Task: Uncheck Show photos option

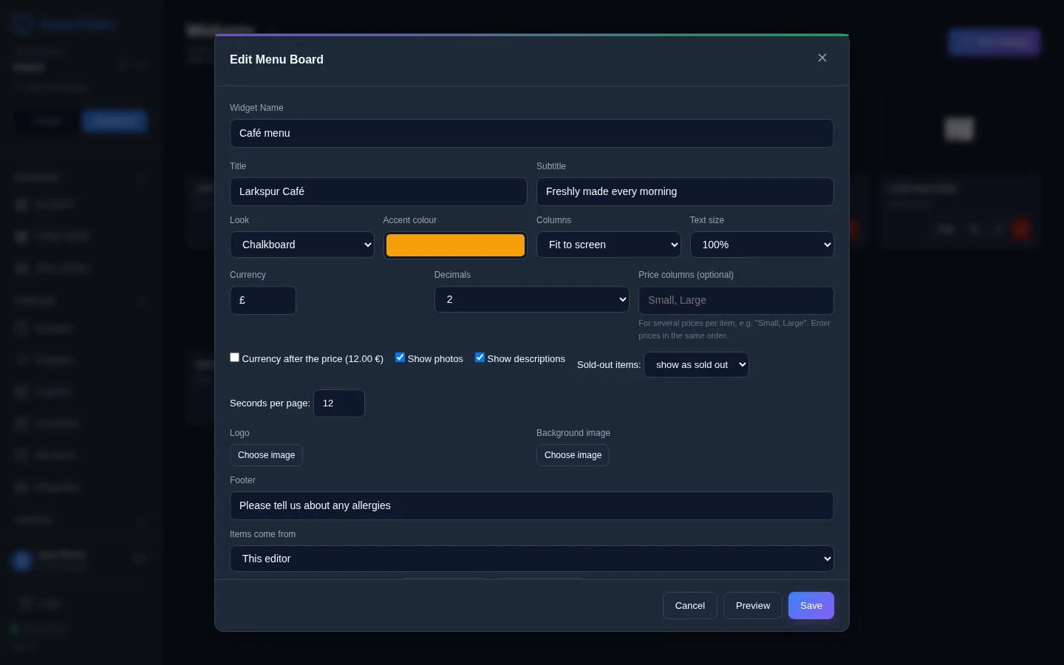Action: [x=400, y=357]
